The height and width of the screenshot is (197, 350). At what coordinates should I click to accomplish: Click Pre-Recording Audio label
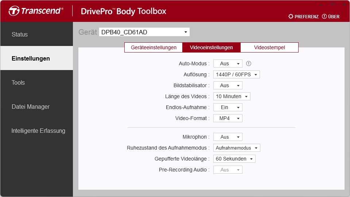tap(184, 170)
